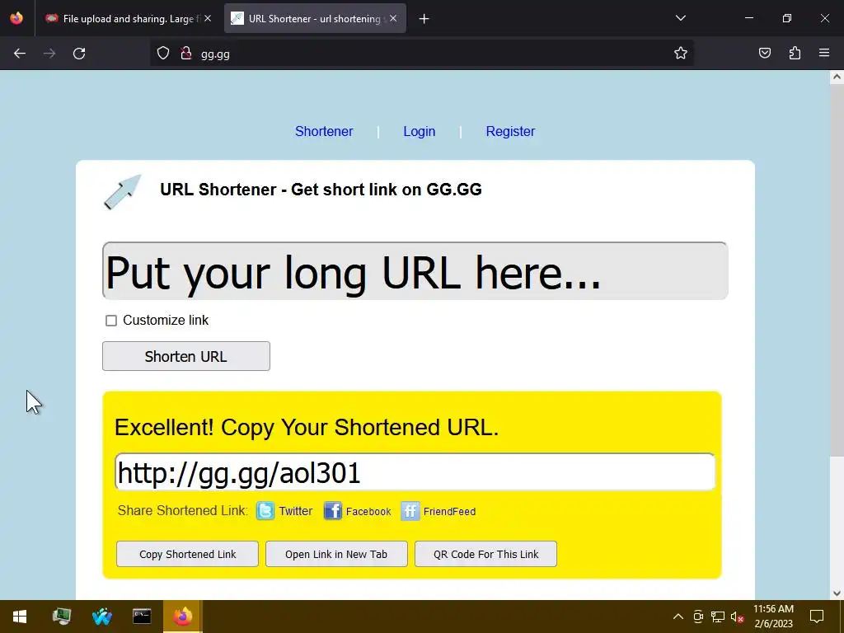Open the Firefox hamburger application menu
The image size is (844, 633).
point(824,53)
